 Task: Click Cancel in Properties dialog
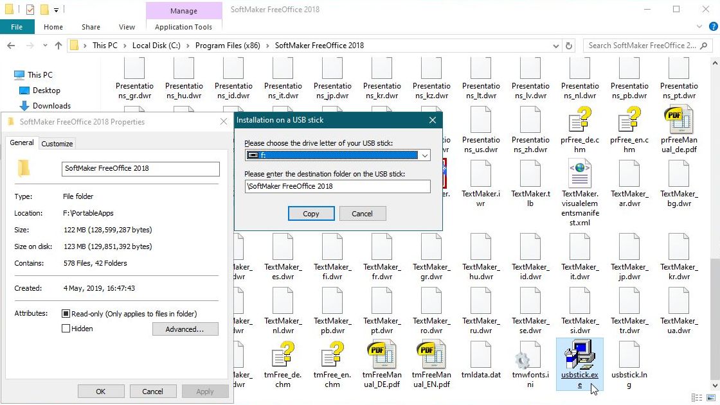(152, 392)
